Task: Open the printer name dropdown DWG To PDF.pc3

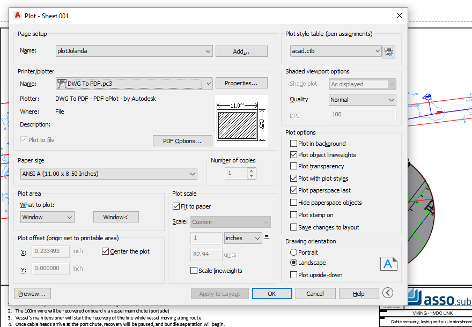Action: (x=134, y=84)
